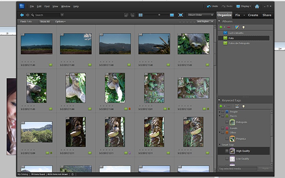Image resolution: width=285 pixels, height=178 pixels.
Task: Click the small thumbnail size icon
Action: point(140,15)
